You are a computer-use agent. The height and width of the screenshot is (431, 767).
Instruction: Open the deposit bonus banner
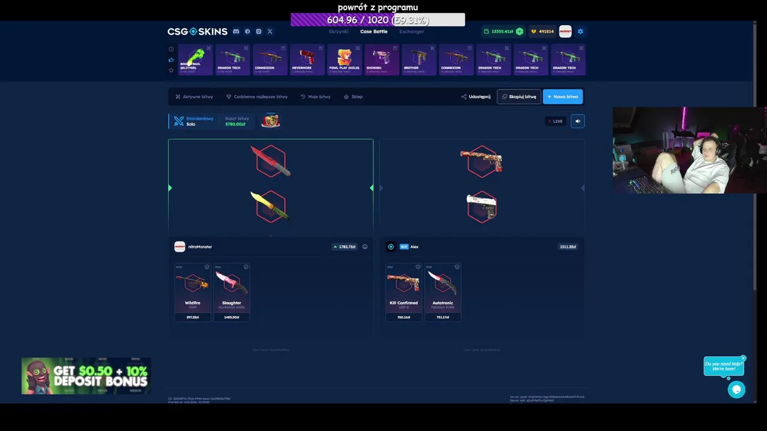click(86, 376)
